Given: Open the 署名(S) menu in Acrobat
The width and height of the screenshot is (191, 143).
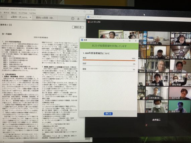Looking at the screenshot, I should click(x=14, y=13).
